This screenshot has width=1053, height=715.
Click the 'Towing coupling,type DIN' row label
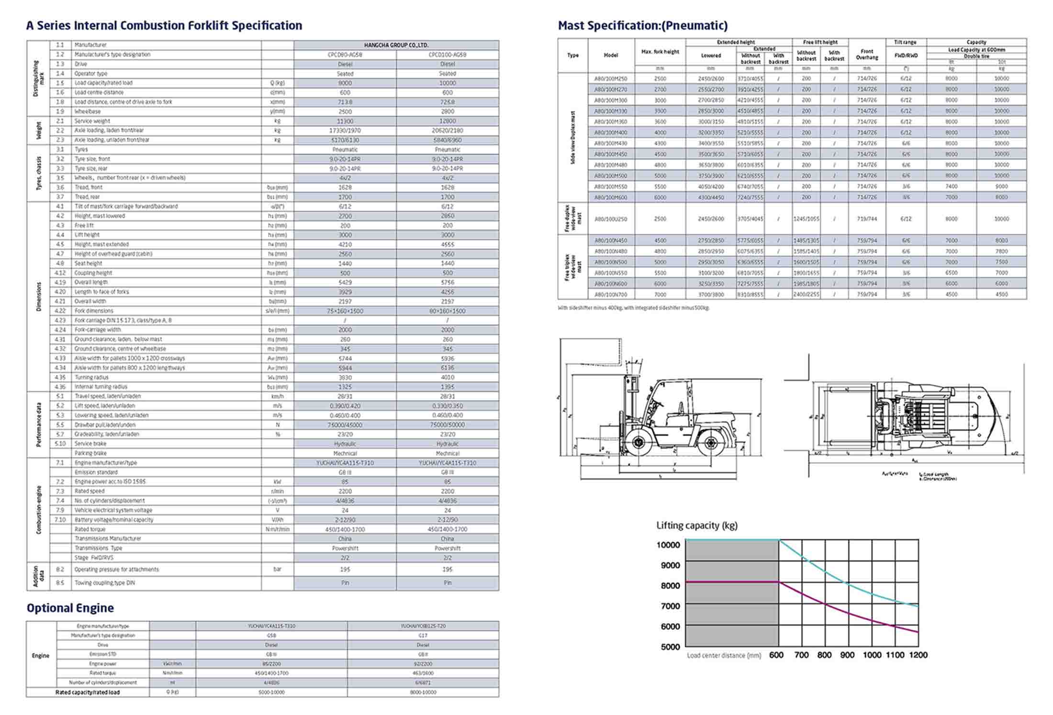click(x=104, y=583)
